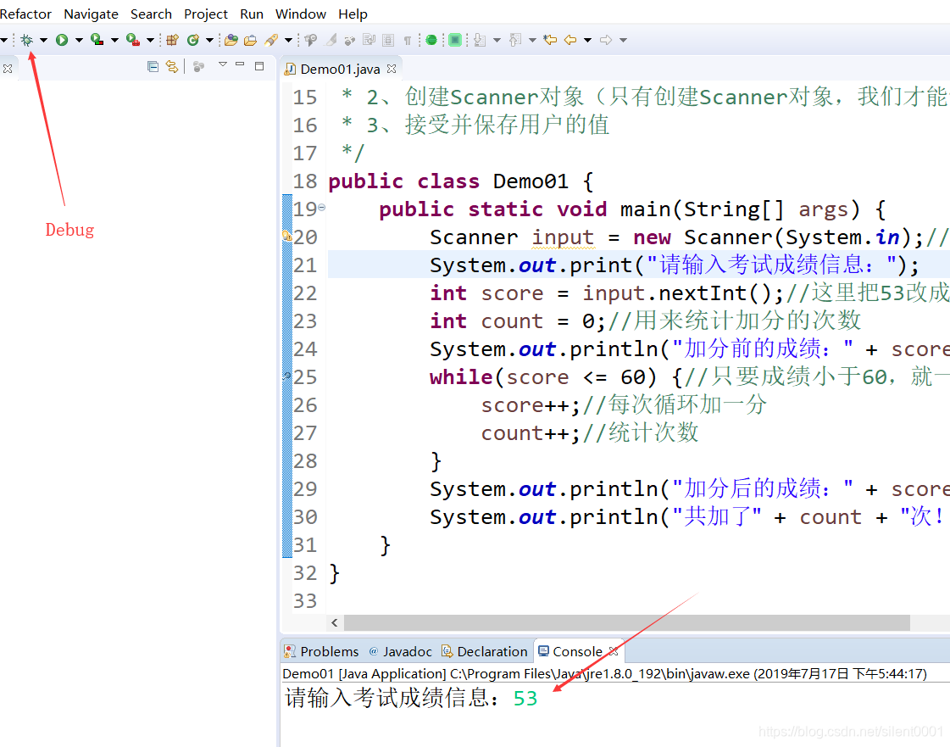Screen dimensions: 950x747
Task: Open the Coverage dropdown arrow
Action: click(x=114, y=40)
